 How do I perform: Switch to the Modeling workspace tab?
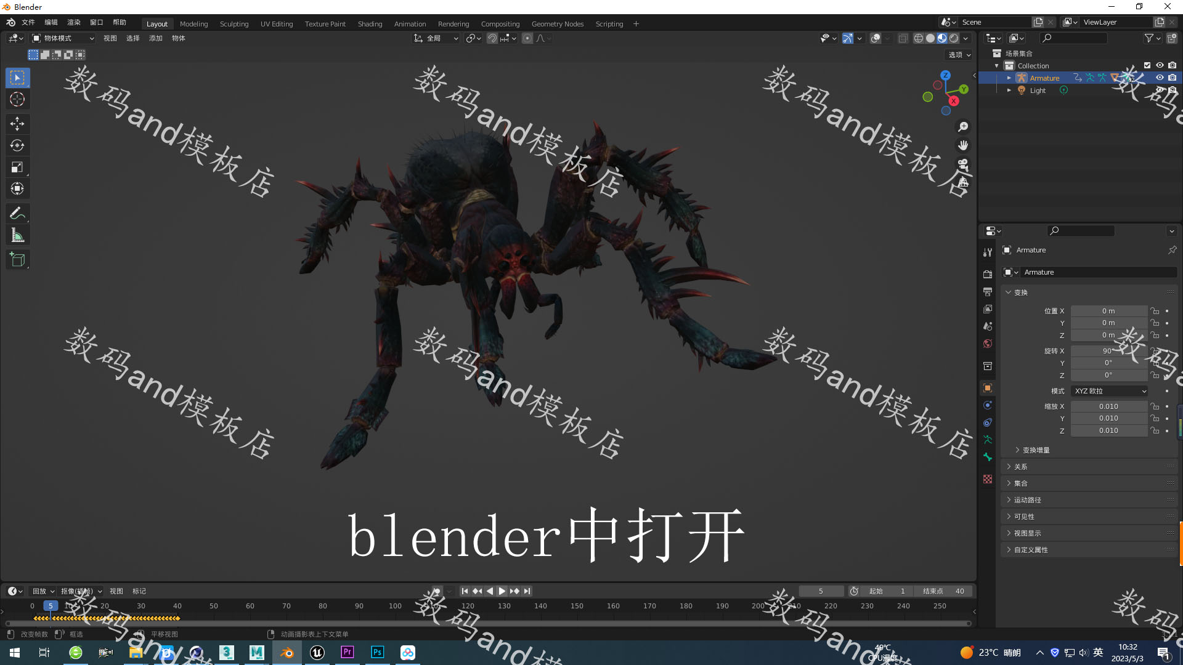pos(193,24)
